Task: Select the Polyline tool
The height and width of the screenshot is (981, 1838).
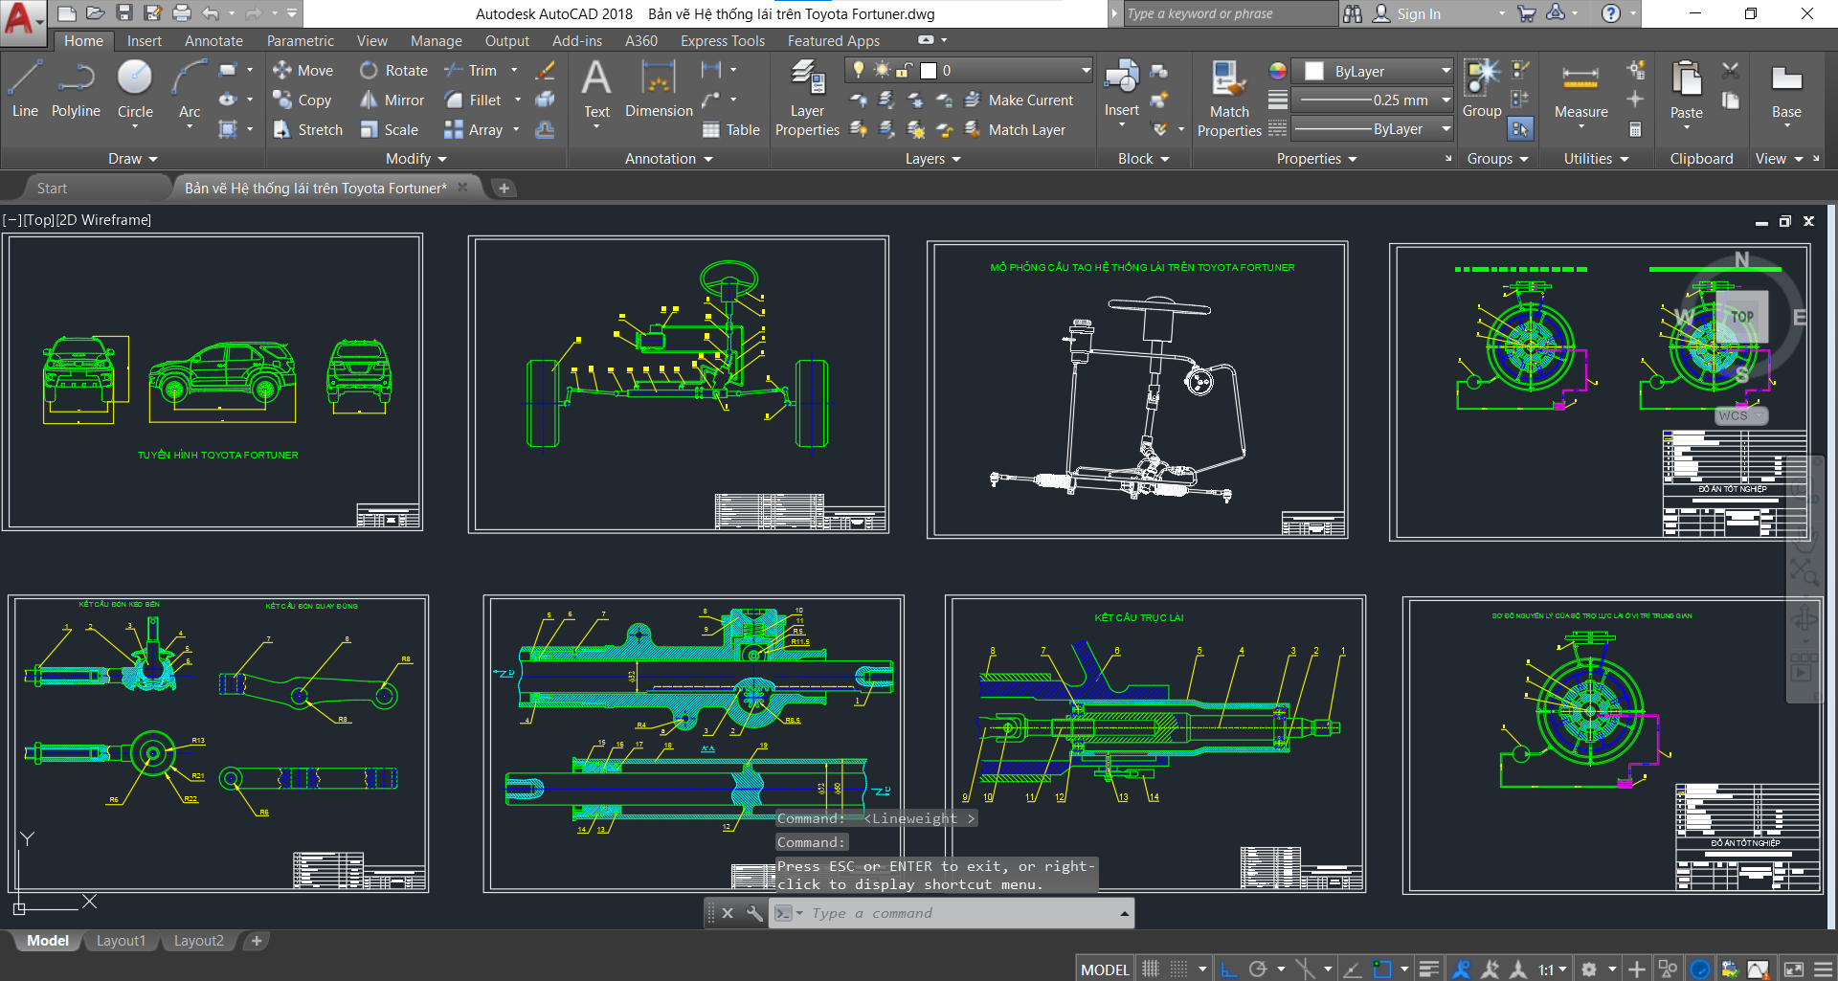Action: coord(76,89)
